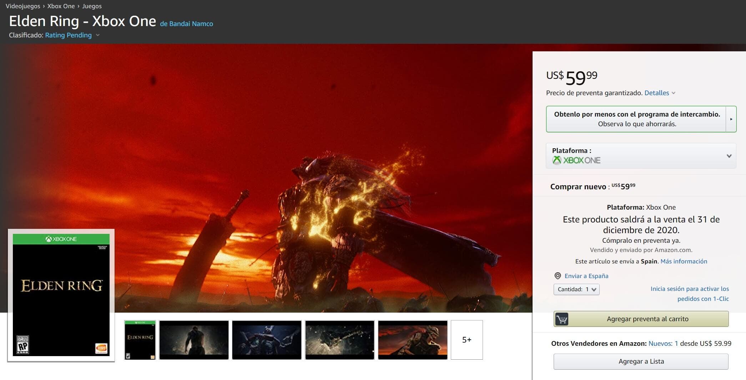Open the Cantidad quantity dropdown
Image resolution: width=746 pixels, height=380 pixels.
(x=576, y=289)
